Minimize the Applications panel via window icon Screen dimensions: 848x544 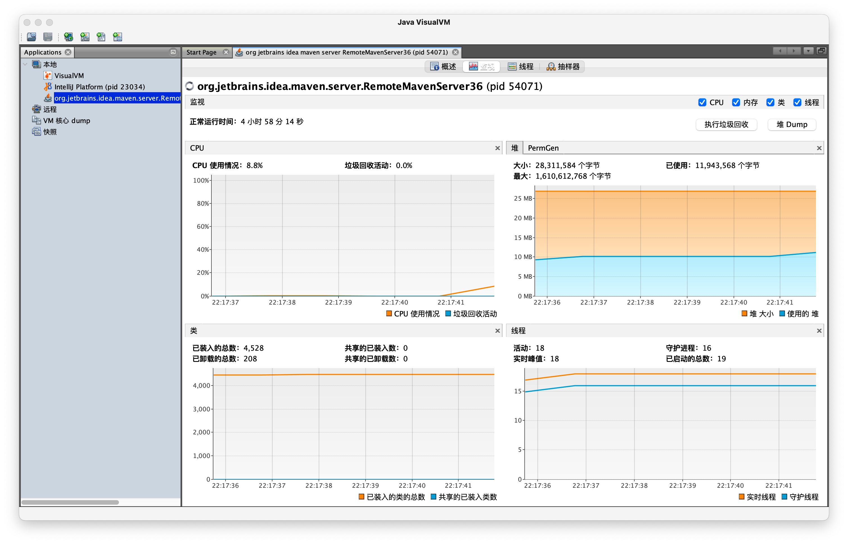pos(173,52)
